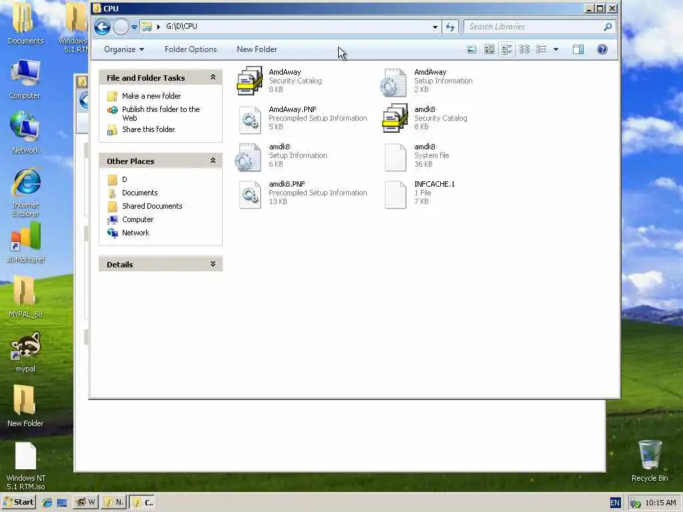
Task: Click Show Desktop in quick launch
Action: [62, 503]
